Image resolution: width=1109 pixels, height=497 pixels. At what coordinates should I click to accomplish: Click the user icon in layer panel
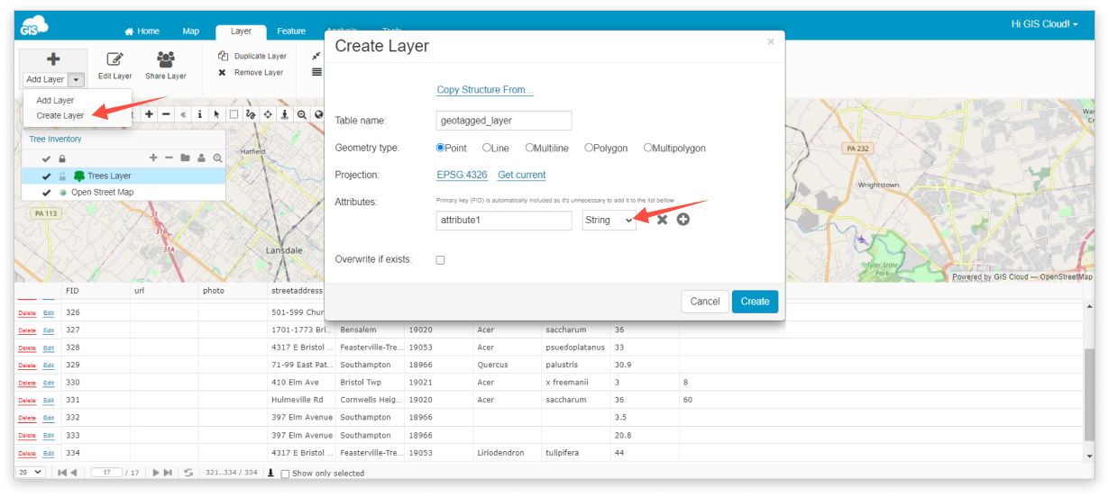coord(201,158)
